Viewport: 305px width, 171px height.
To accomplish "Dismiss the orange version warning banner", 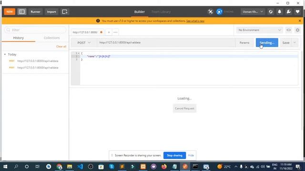I will [300, 21].
